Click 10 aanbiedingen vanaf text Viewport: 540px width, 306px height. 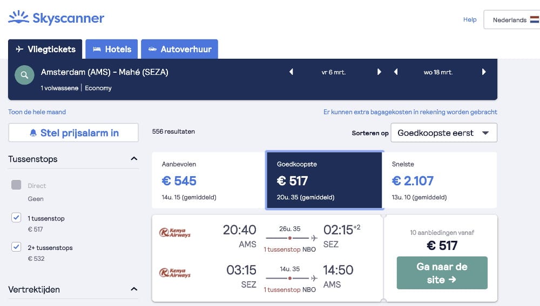[x=442, y=233]
